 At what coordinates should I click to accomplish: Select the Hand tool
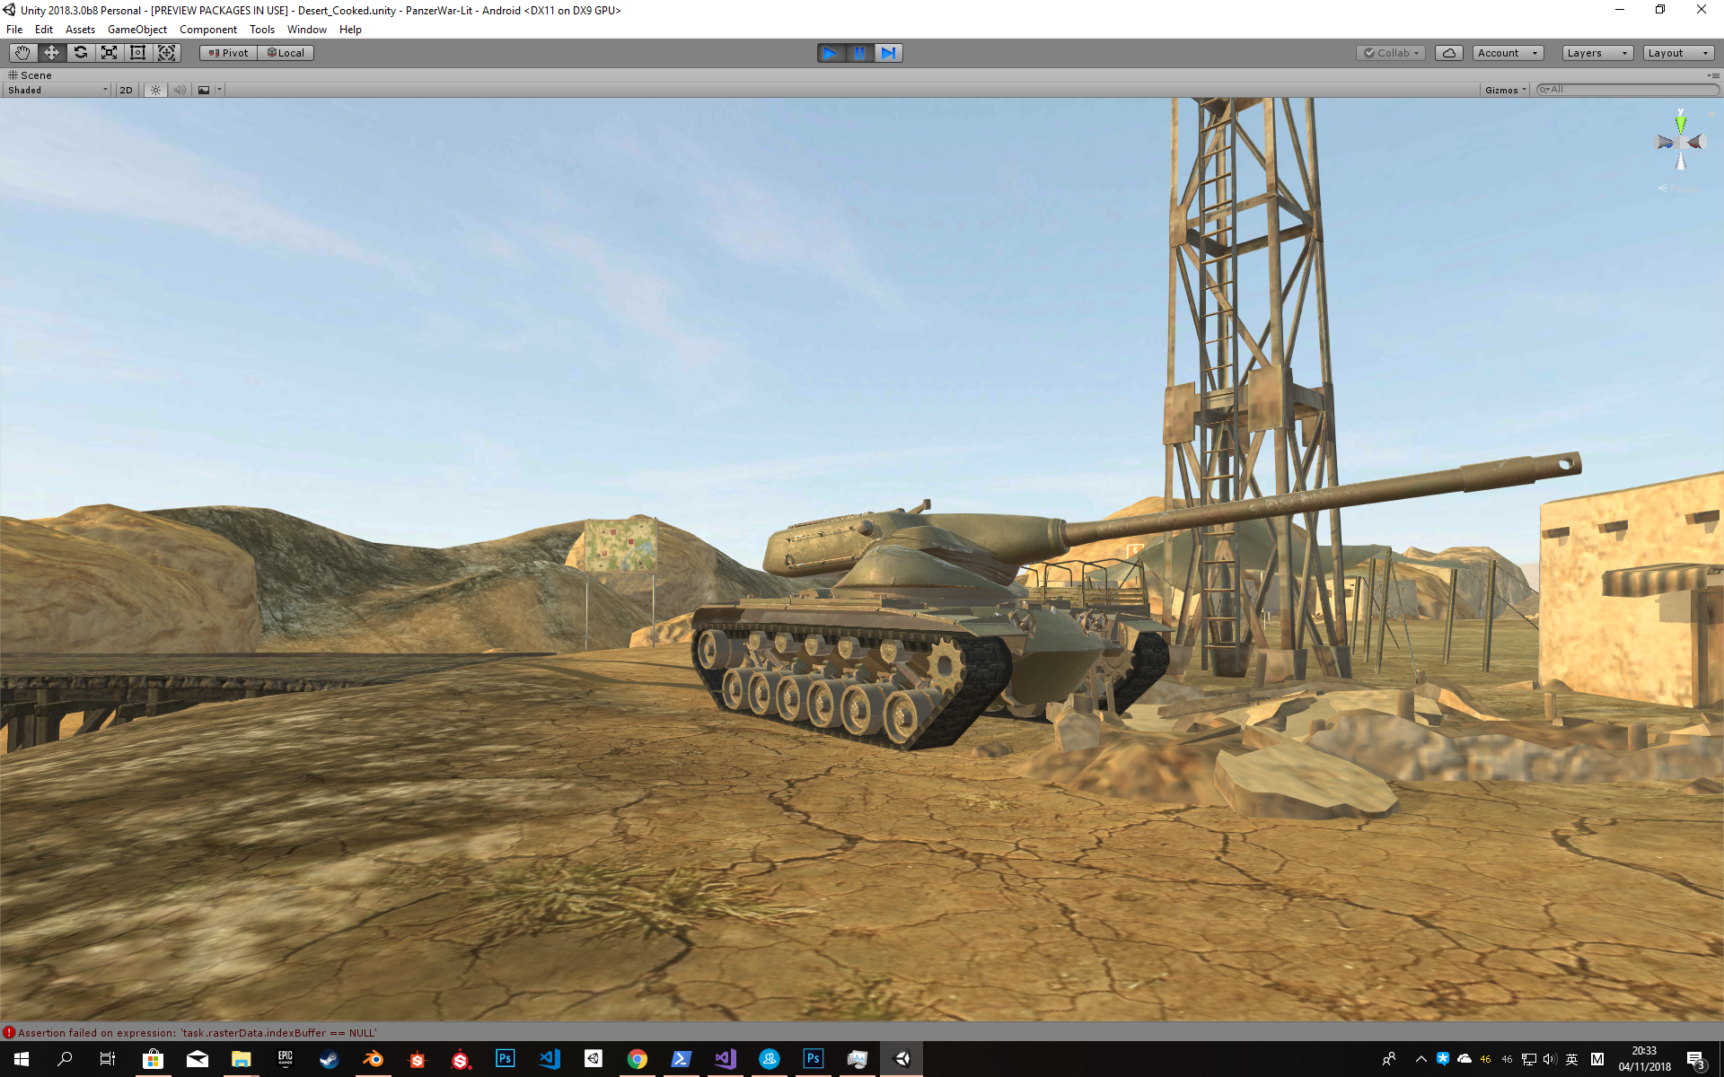tap(22, 53)
